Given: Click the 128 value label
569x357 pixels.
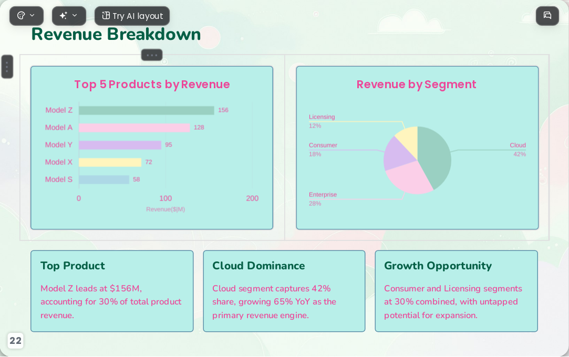Looking at the screenshot, I should coord(199,128).
